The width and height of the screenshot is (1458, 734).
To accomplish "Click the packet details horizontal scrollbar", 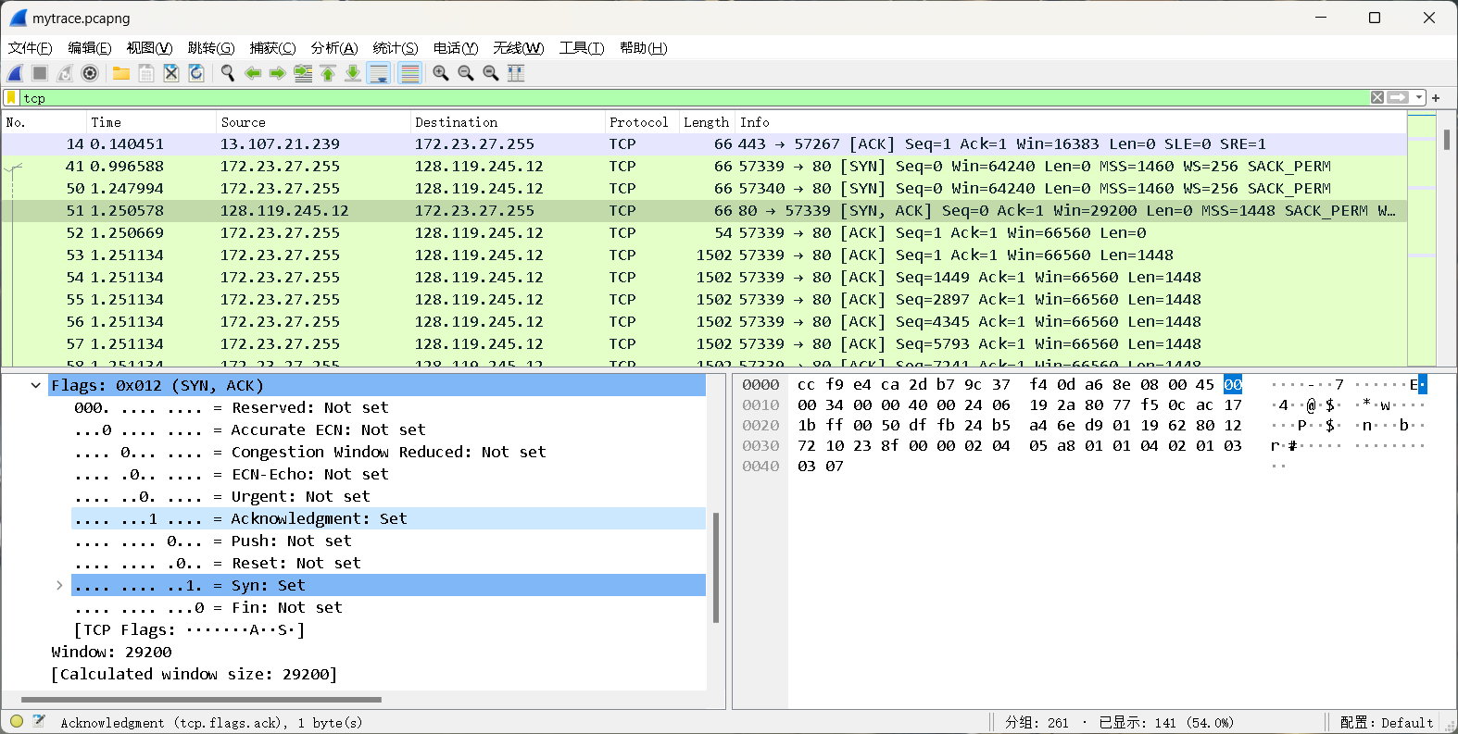I will click(x=201, y=700).
